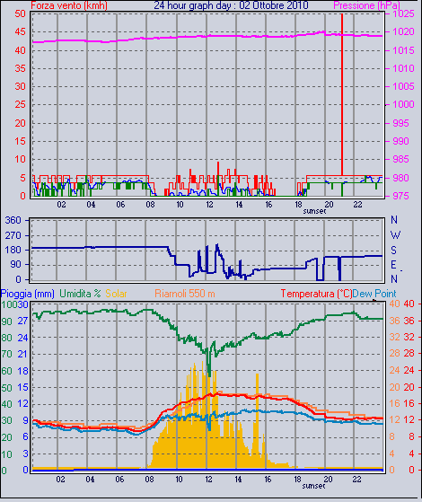422x502 pixels.
Task: Click the 360 wind direction axis value
Action: (x=13, y=220)
